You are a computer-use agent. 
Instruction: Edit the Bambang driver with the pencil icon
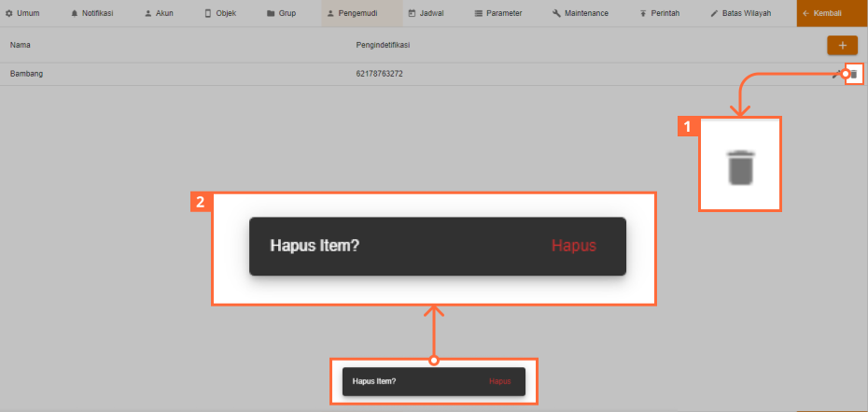(x=836, y=74)
